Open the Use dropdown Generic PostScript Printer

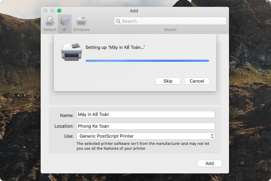[x=145, y=136]
